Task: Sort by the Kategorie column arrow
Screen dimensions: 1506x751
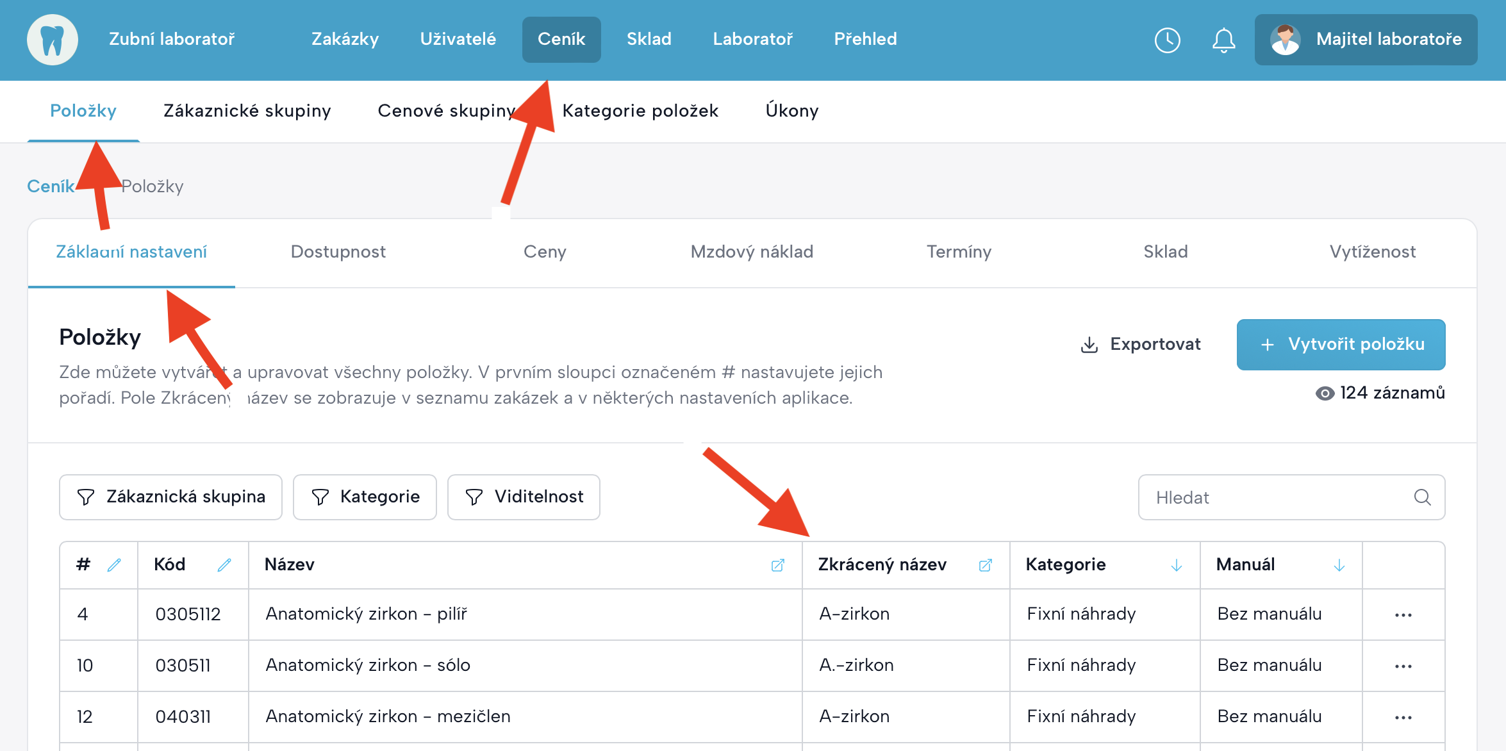Action: point(1176,565)
